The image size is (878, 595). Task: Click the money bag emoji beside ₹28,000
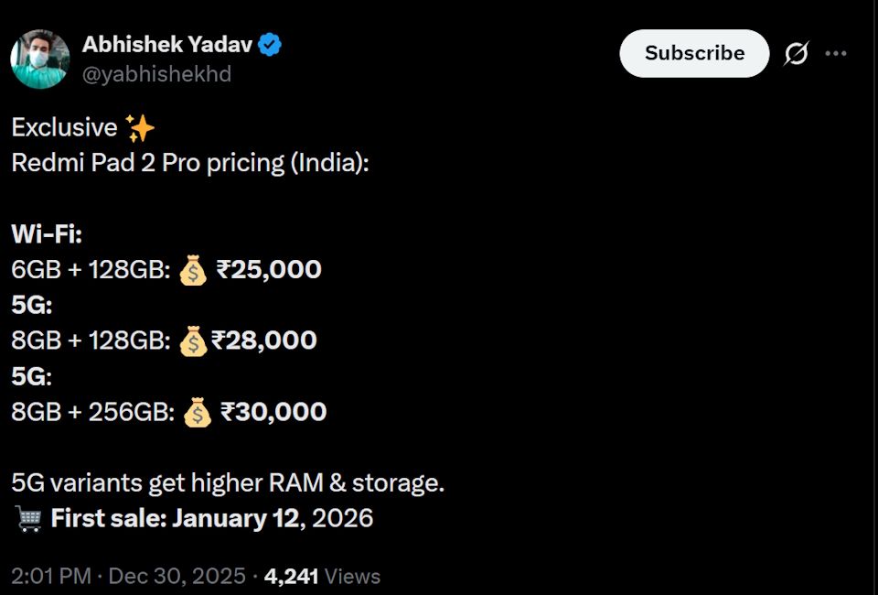pos(194,341)
